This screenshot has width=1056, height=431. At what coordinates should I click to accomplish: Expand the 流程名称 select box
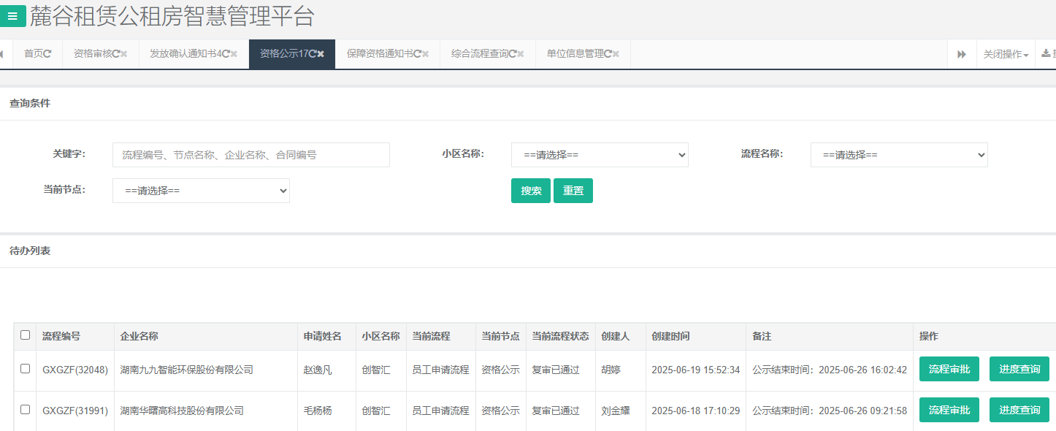899,155
